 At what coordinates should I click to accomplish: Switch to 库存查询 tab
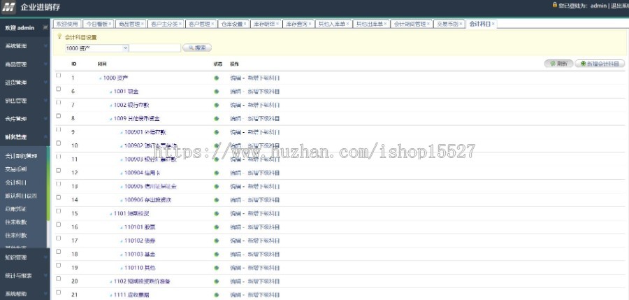pos(296,24)
